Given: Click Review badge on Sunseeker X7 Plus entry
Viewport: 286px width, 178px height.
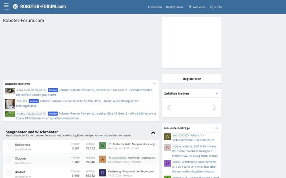Looking at the screenshot, I should 53,90.
